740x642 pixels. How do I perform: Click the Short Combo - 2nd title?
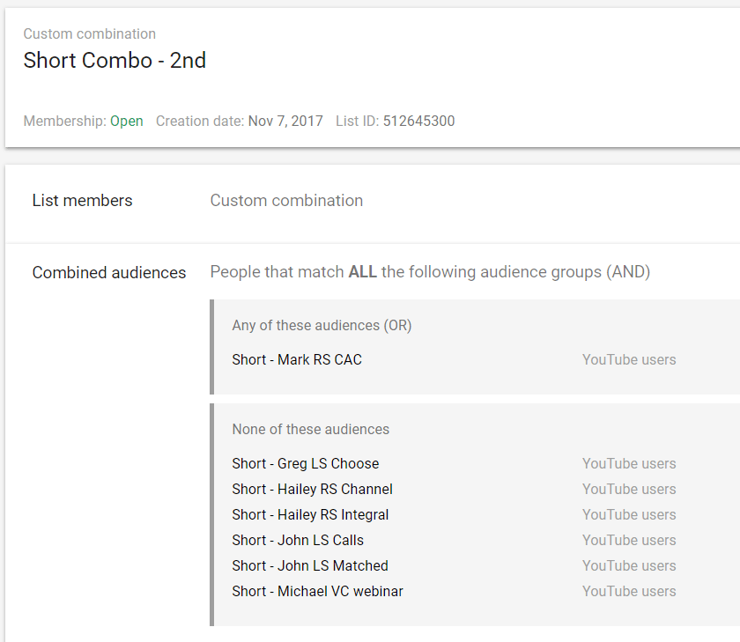[x=115, y=61]
